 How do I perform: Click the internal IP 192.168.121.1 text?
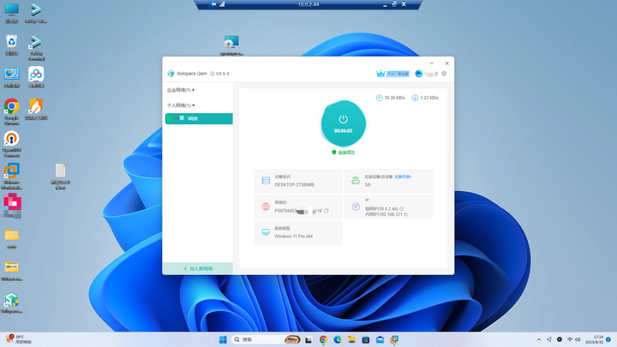point(386,214)
